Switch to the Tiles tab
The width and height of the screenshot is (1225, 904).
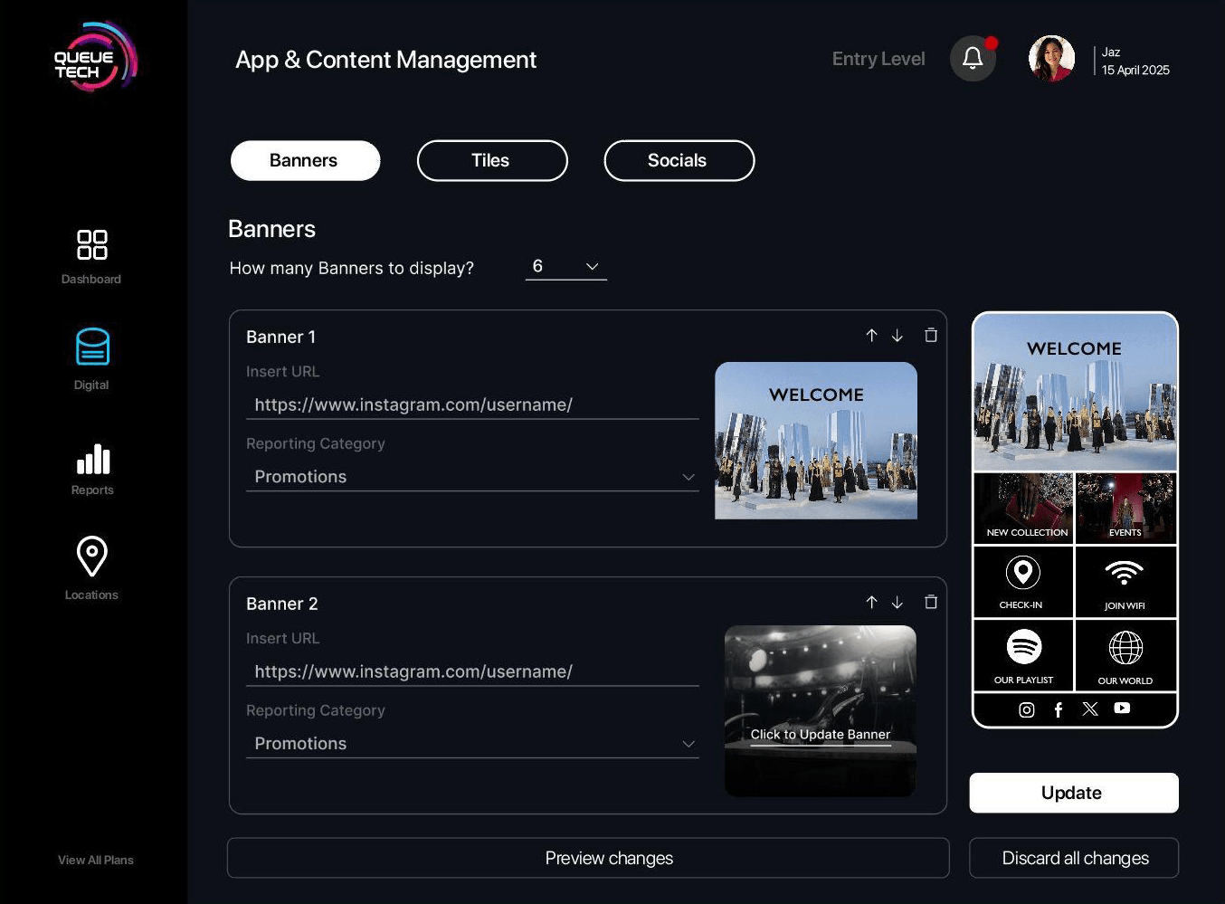click(x=491, y=160)
